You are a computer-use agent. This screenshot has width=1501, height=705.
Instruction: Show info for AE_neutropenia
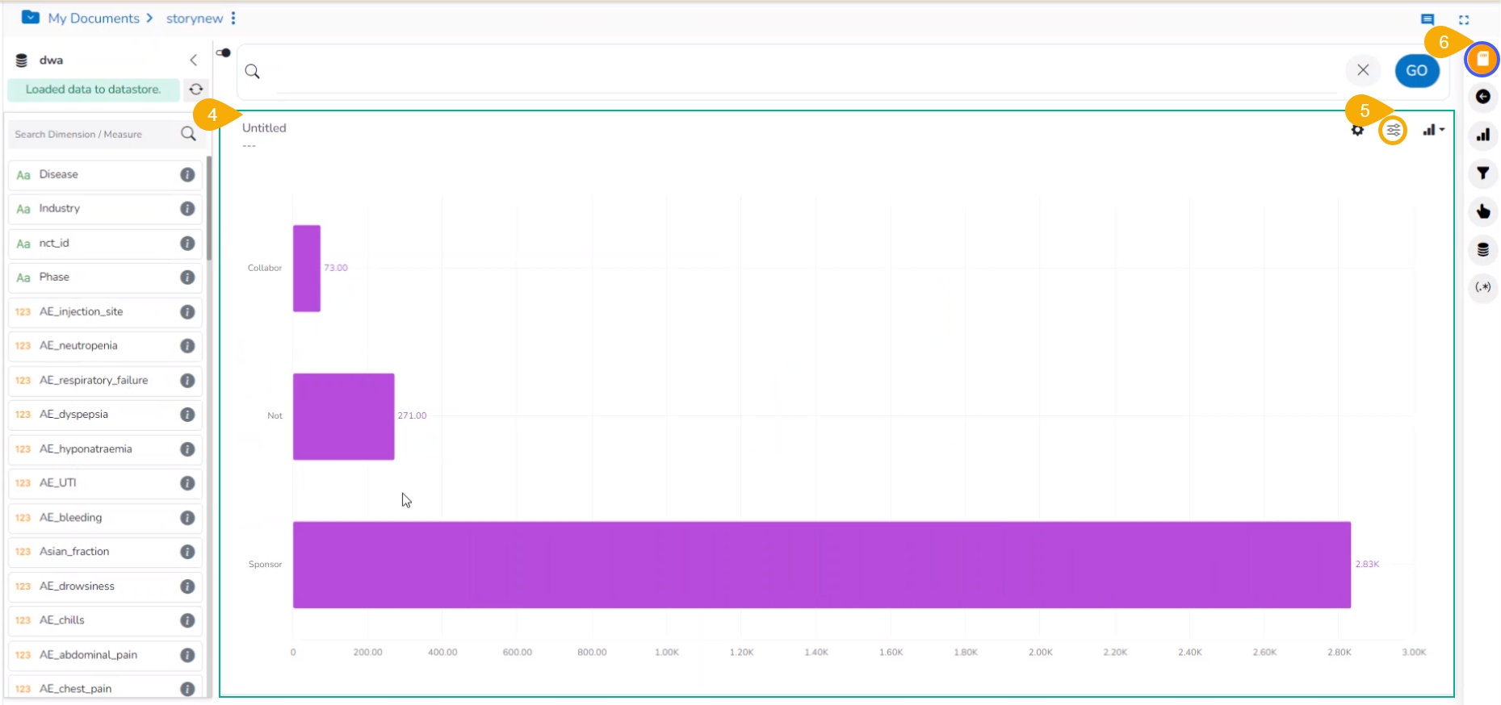point(187,346)
